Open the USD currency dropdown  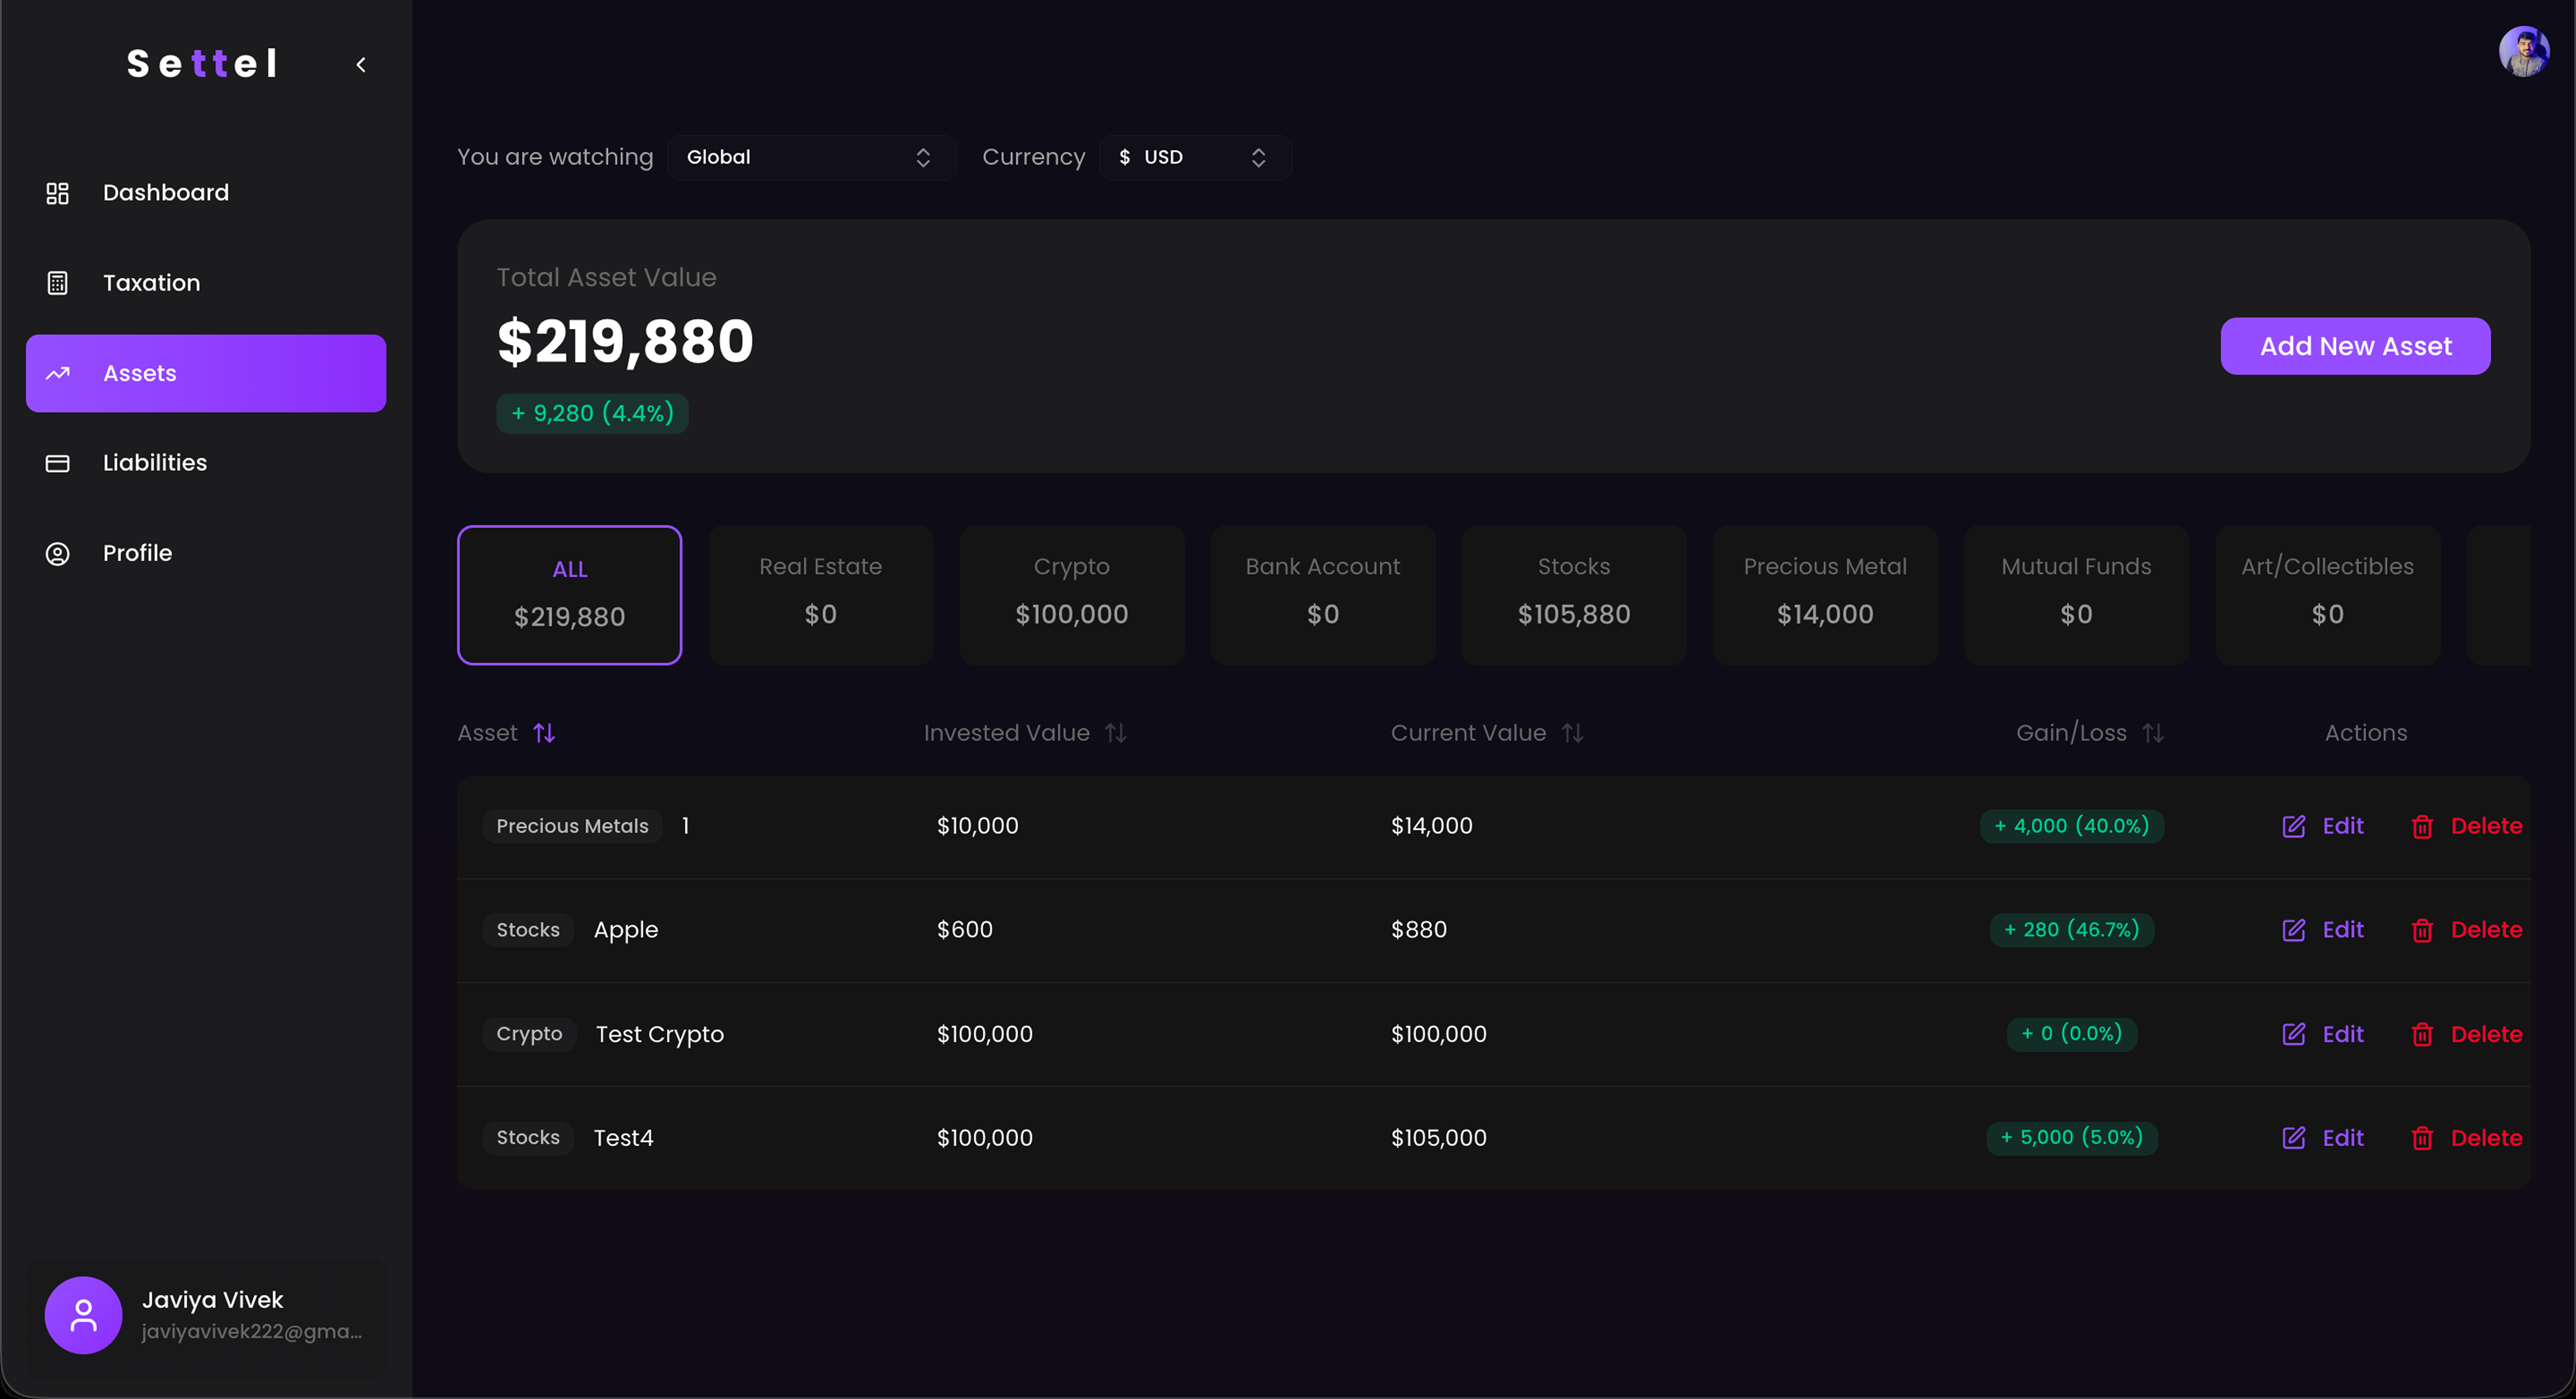point(1194,157)
